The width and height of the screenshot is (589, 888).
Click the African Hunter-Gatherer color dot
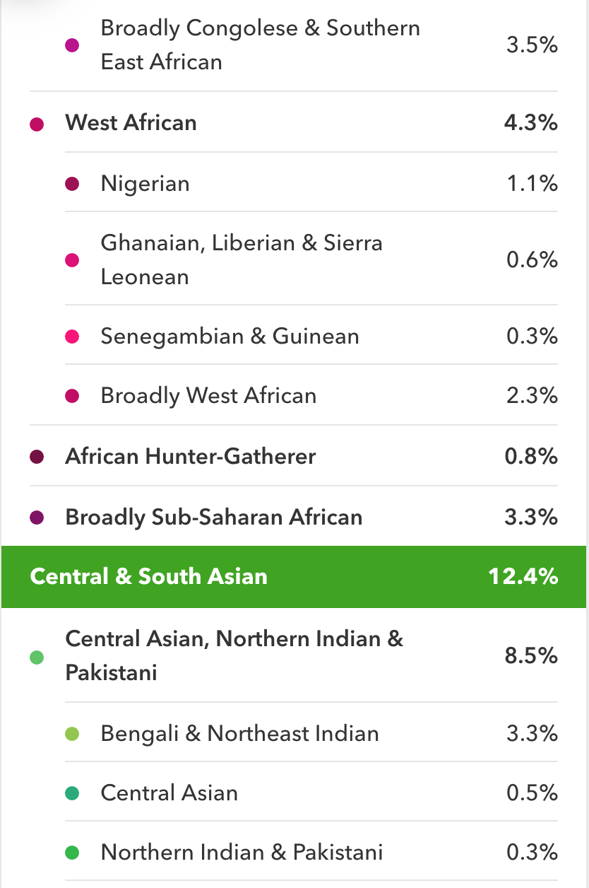(37, 457)
